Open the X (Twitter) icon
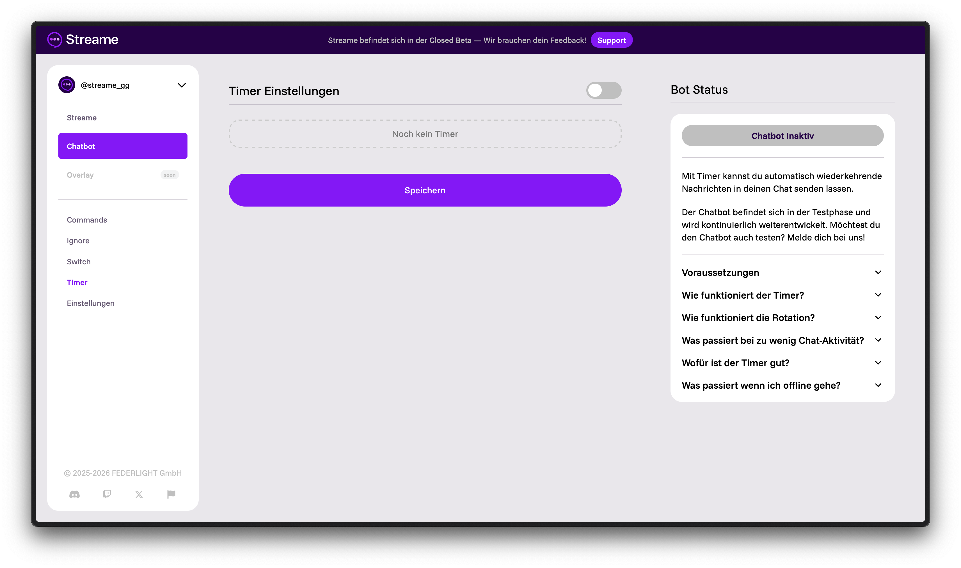Viewport: 961px width, 568px height. [x=139, y=494]
